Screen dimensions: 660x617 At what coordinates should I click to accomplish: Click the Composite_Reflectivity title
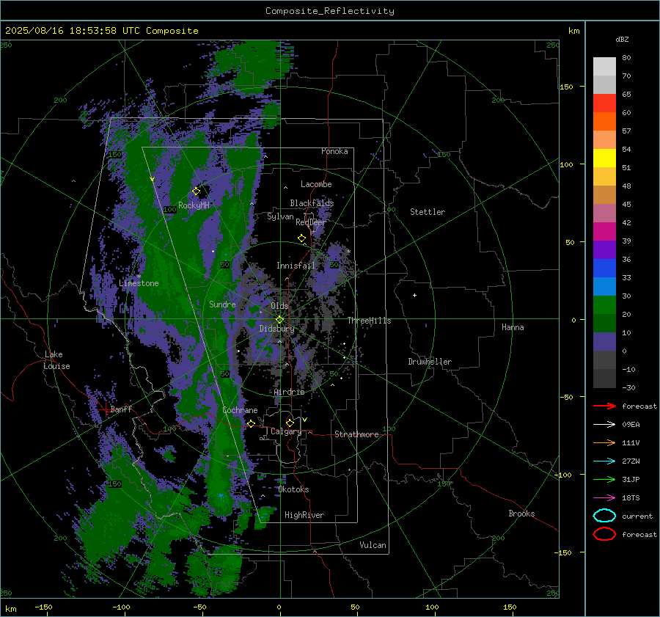click(x=330, y=11)
